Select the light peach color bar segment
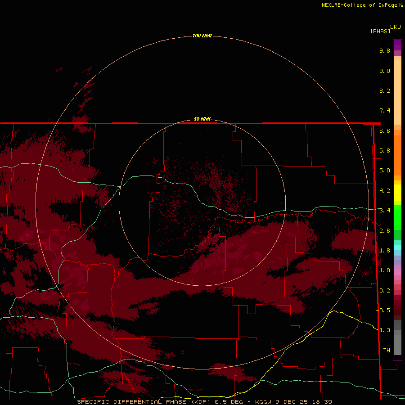 coord(397,92)
